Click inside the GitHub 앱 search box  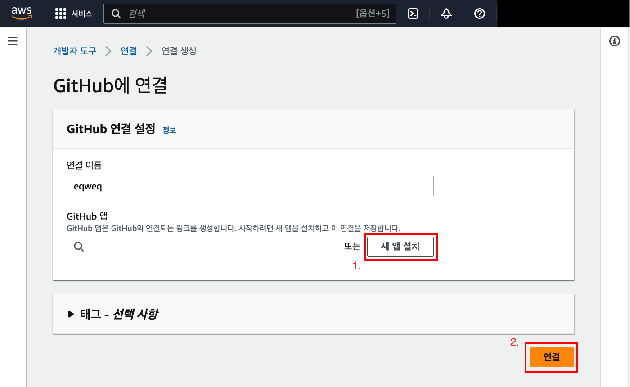pos(202,247)
